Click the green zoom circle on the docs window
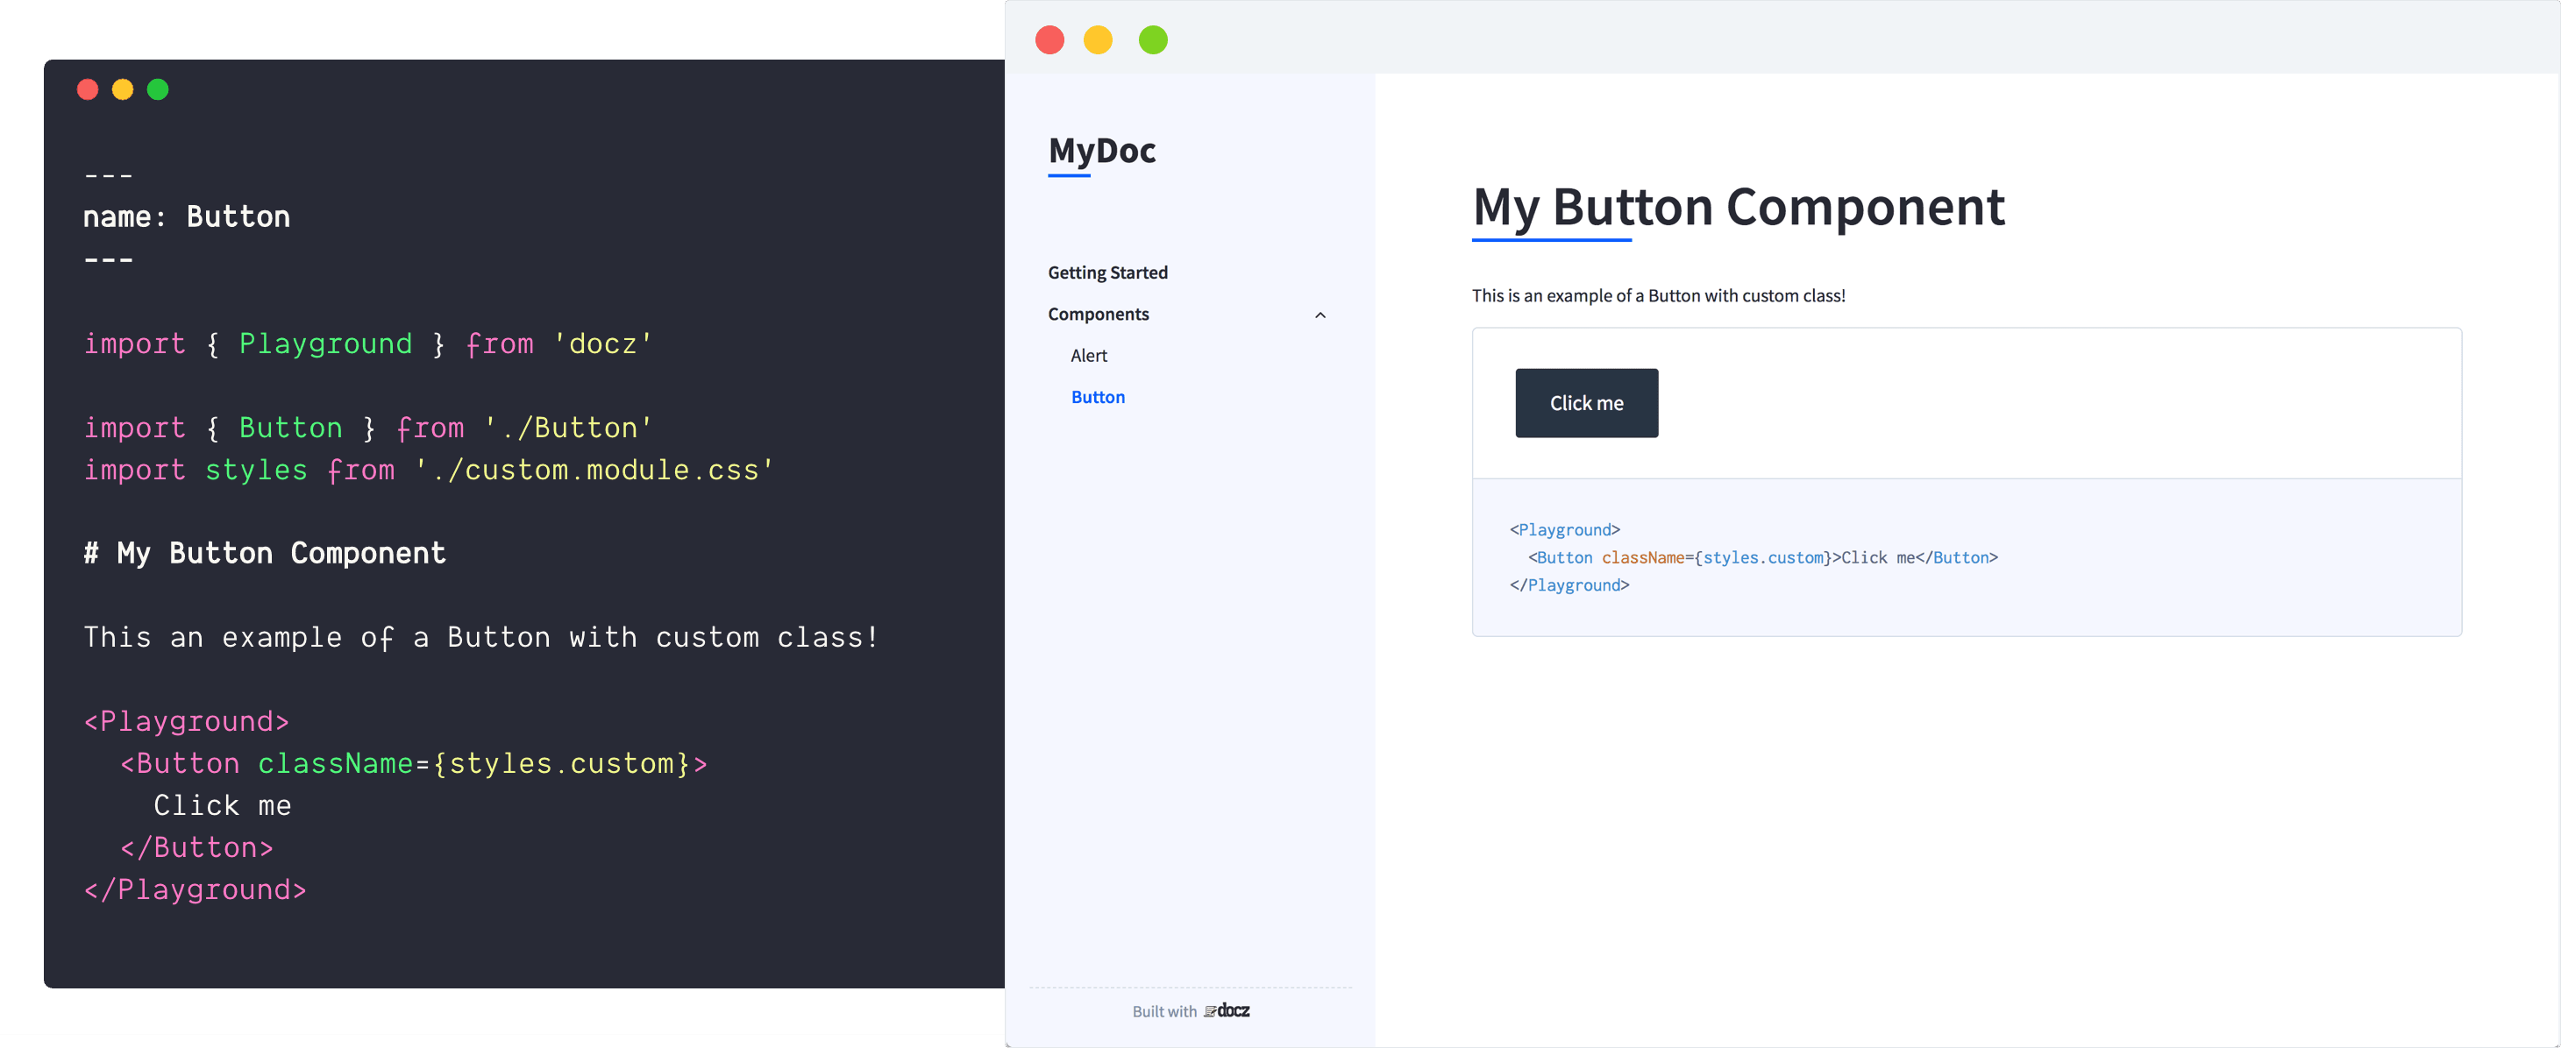2561x1048 pixels. pyautogui.click(x=1152, y=39)
